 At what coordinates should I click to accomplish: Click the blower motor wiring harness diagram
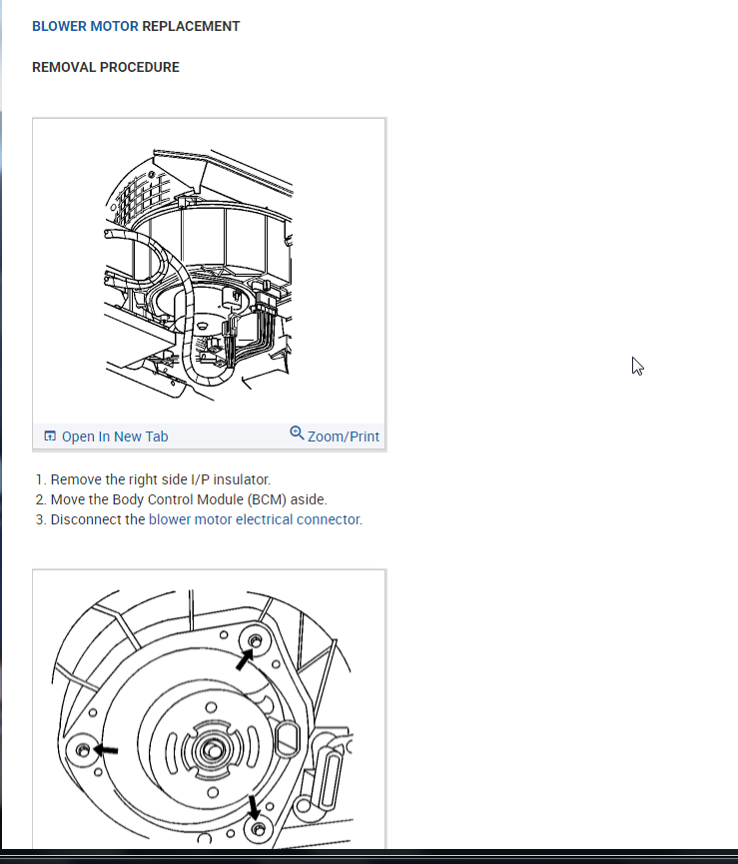[x=199, y=275]
